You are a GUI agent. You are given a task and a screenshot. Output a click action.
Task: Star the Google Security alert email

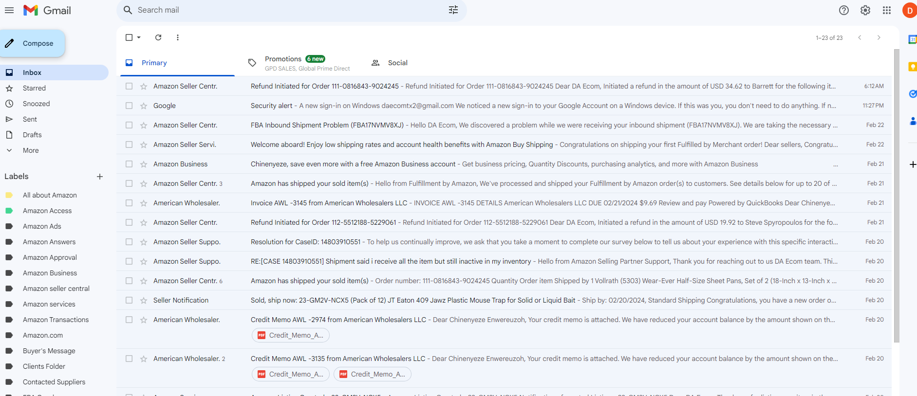(x=144, y=106)
